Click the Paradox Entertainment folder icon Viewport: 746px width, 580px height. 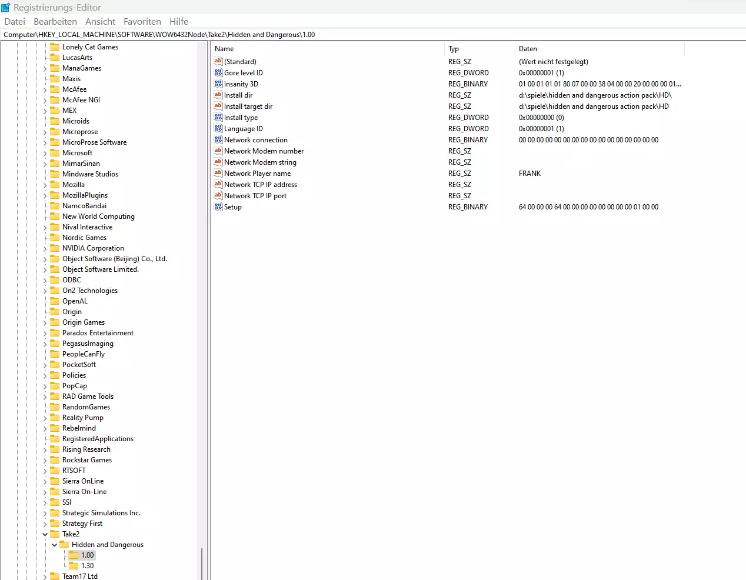[x=55, y=332]
